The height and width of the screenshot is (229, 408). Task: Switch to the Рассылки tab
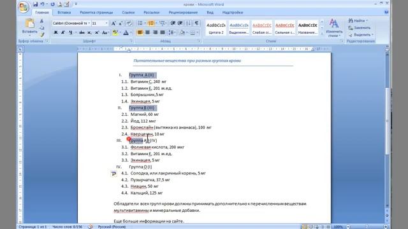click(152, 13)
